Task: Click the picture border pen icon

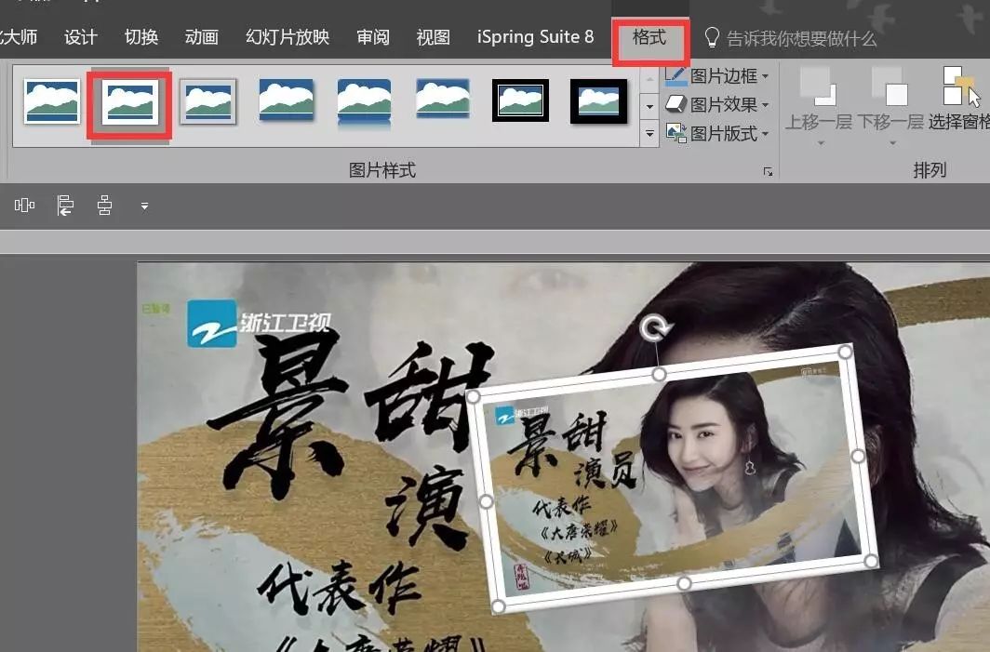Action: [676, 76]
